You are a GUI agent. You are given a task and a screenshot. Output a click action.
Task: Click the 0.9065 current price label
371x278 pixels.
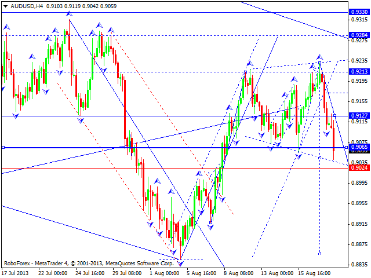pos(358,148)
